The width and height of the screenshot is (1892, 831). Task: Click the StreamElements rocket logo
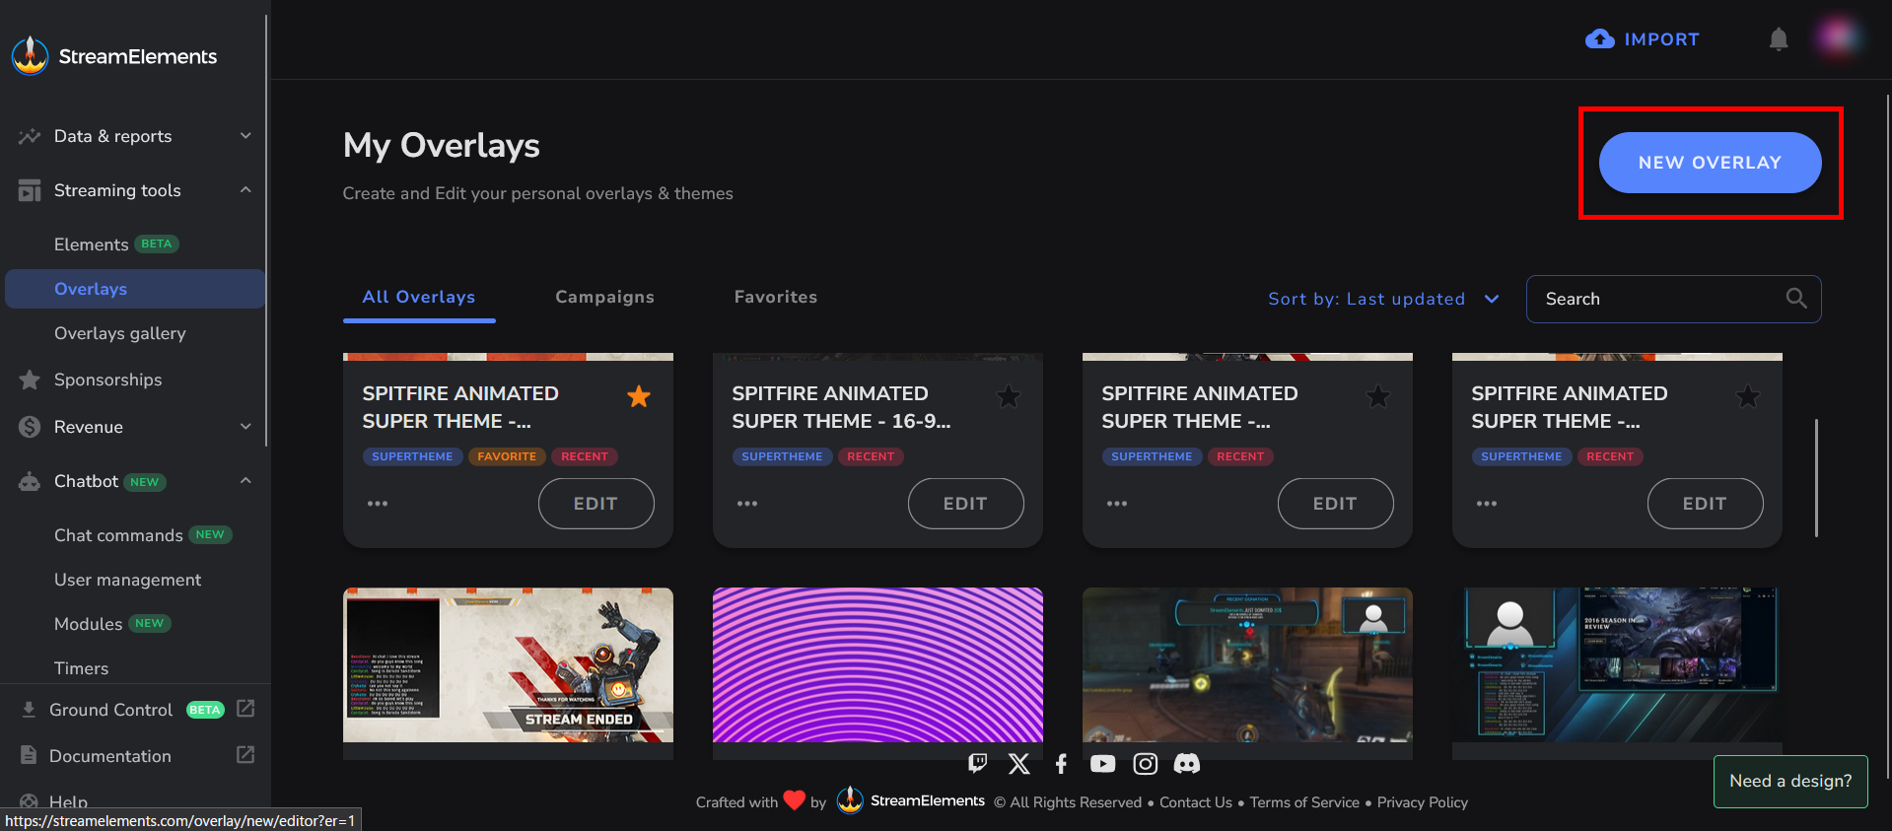30,55
